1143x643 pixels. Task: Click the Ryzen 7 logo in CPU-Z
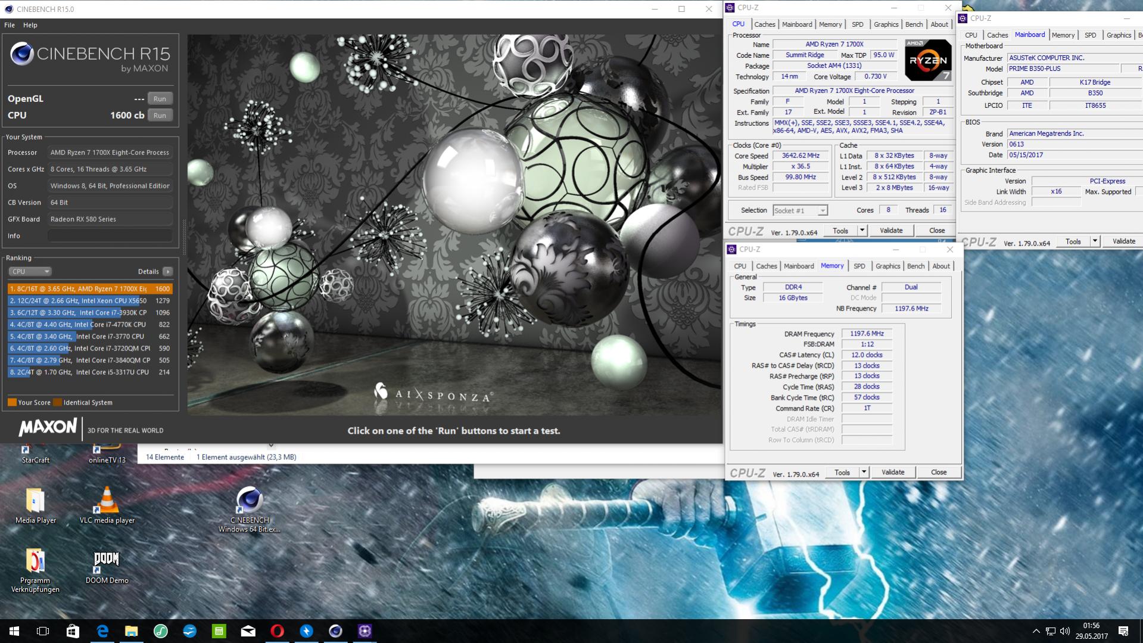928,60
